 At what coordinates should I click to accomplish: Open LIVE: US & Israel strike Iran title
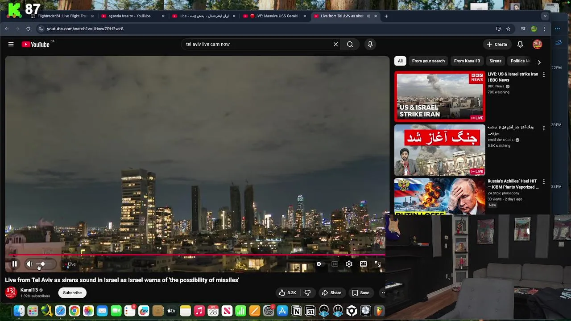(513, 77)
